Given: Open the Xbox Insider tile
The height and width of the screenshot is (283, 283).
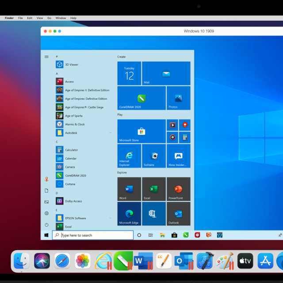Looking at the screenshot, I should point(179,156).
